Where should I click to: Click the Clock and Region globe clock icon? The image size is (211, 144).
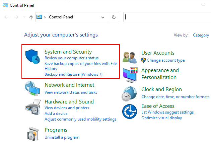click(129, 94)
